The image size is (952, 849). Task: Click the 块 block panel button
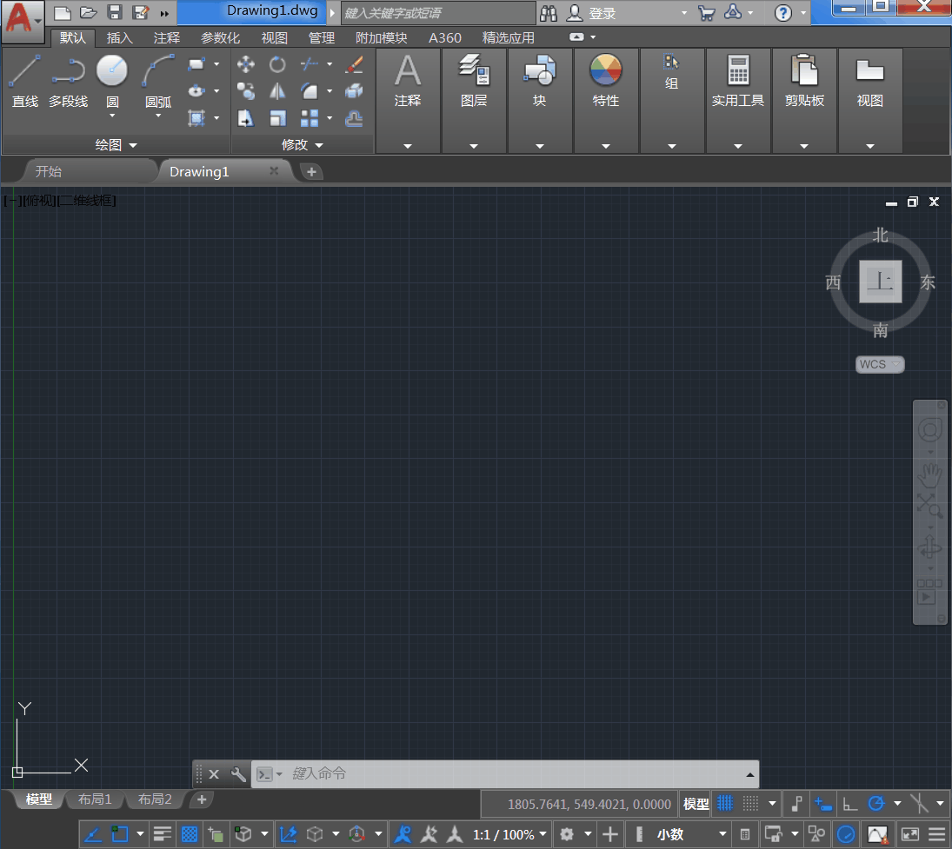(539, 82)
